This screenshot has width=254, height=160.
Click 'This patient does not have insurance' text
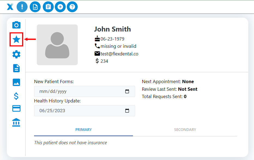click(71, 143)
